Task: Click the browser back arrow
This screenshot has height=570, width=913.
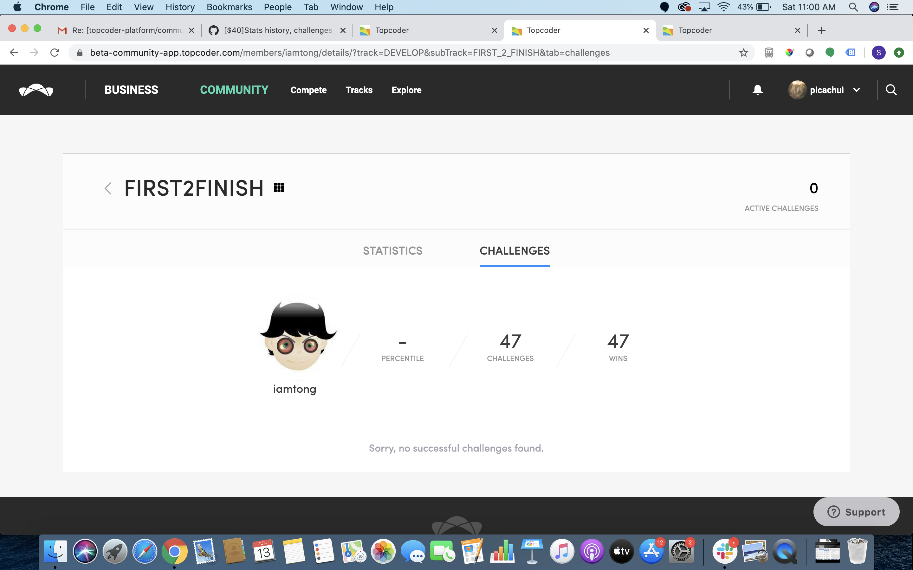Action: 14,53
